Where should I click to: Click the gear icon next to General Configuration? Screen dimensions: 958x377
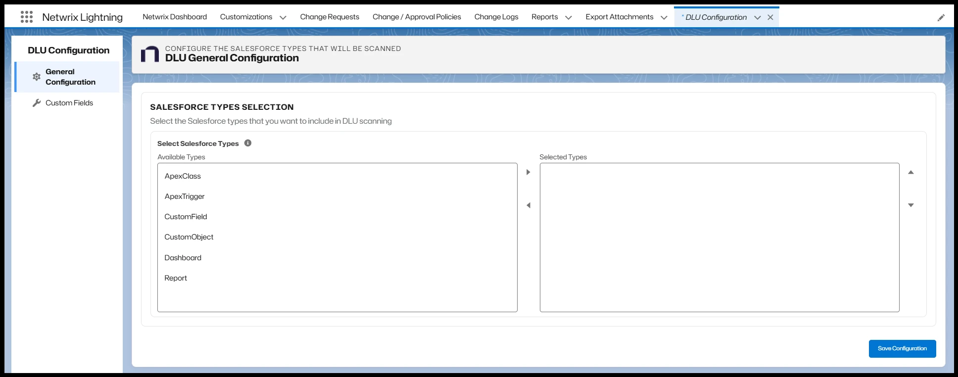pyautogui.click(x=37, y=77)
